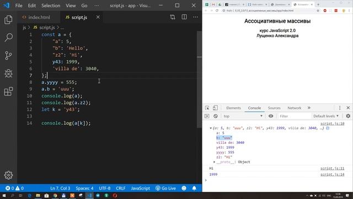Change indentation via 'Spaces: 4'
Viewport: 353px width, 199px height.
(84, 188)
